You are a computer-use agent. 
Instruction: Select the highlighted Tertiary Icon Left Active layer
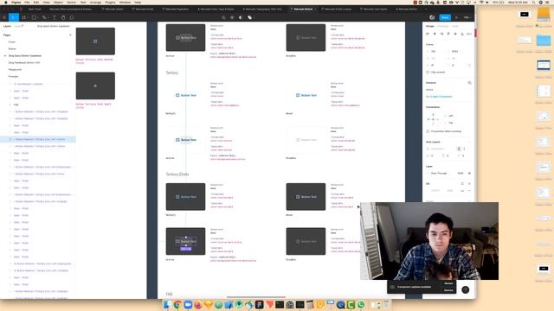point(38,139)
